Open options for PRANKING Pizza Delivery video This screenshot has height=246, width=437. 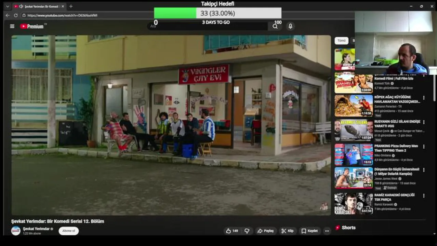coord(424,147)
